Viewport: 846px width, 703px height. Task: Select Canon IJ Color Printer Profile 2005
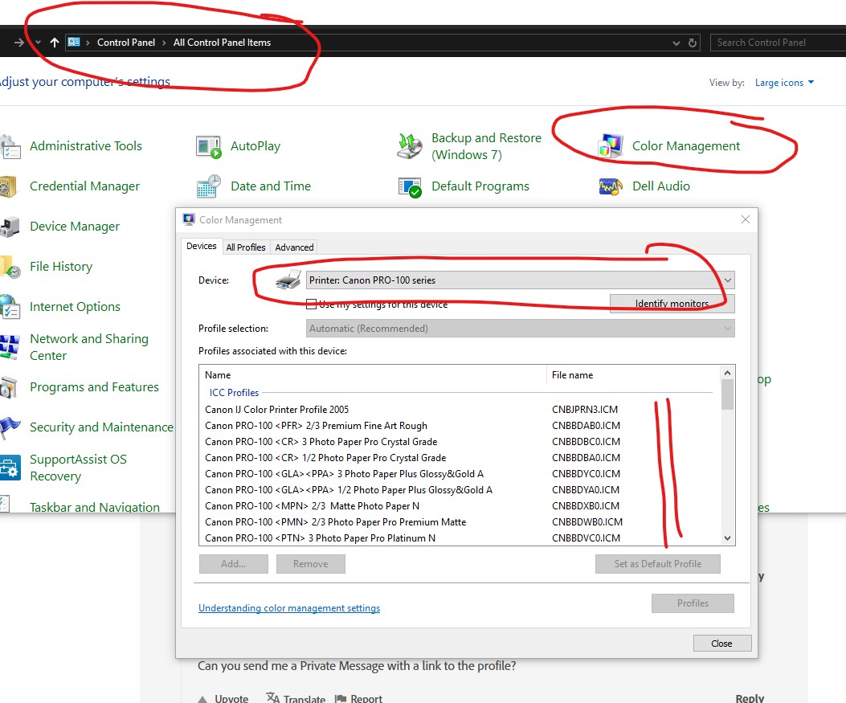click(x=277, y=410)
